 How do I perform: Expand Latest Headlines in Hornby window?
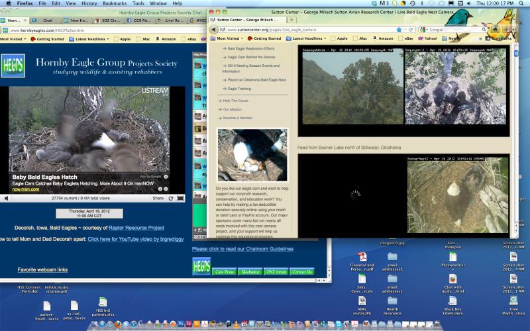[x=89, y=39]
